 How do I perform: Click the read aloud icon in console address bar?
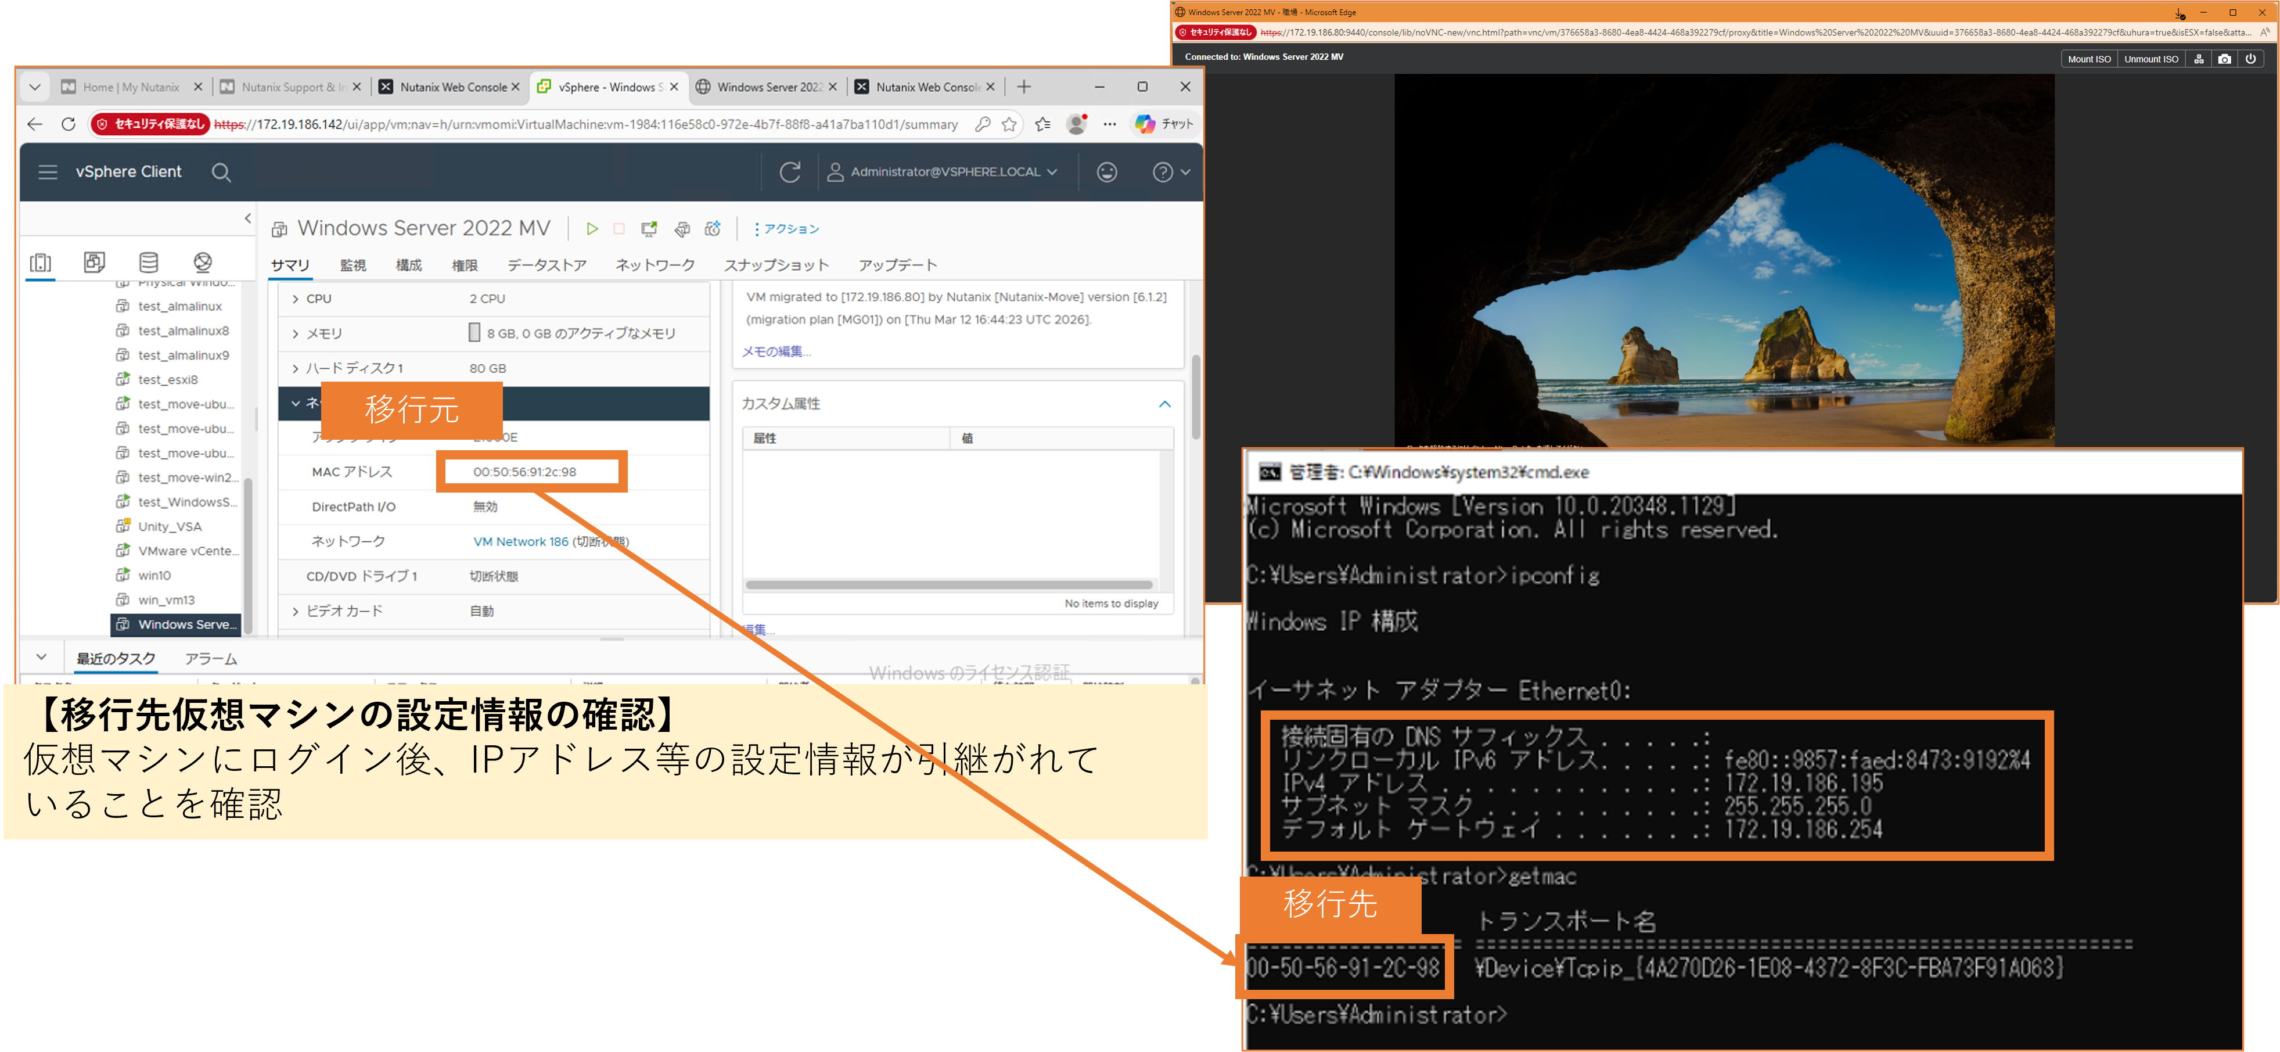(2266, 33)
